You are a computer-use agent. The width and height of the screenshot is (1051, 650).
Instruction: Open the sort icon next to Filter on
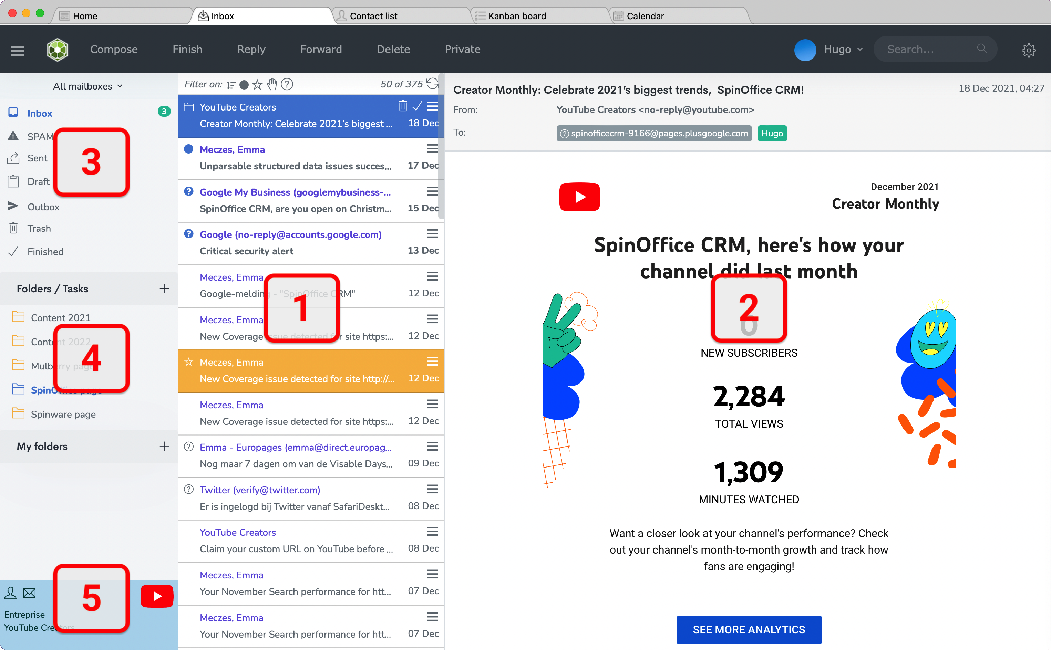coord(231,84)
